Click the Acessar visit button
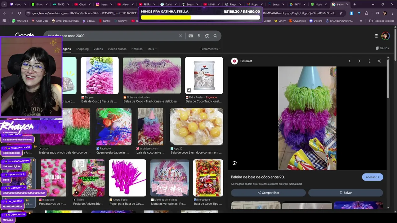Screen dimensions: 397x223 coord(372,177)
